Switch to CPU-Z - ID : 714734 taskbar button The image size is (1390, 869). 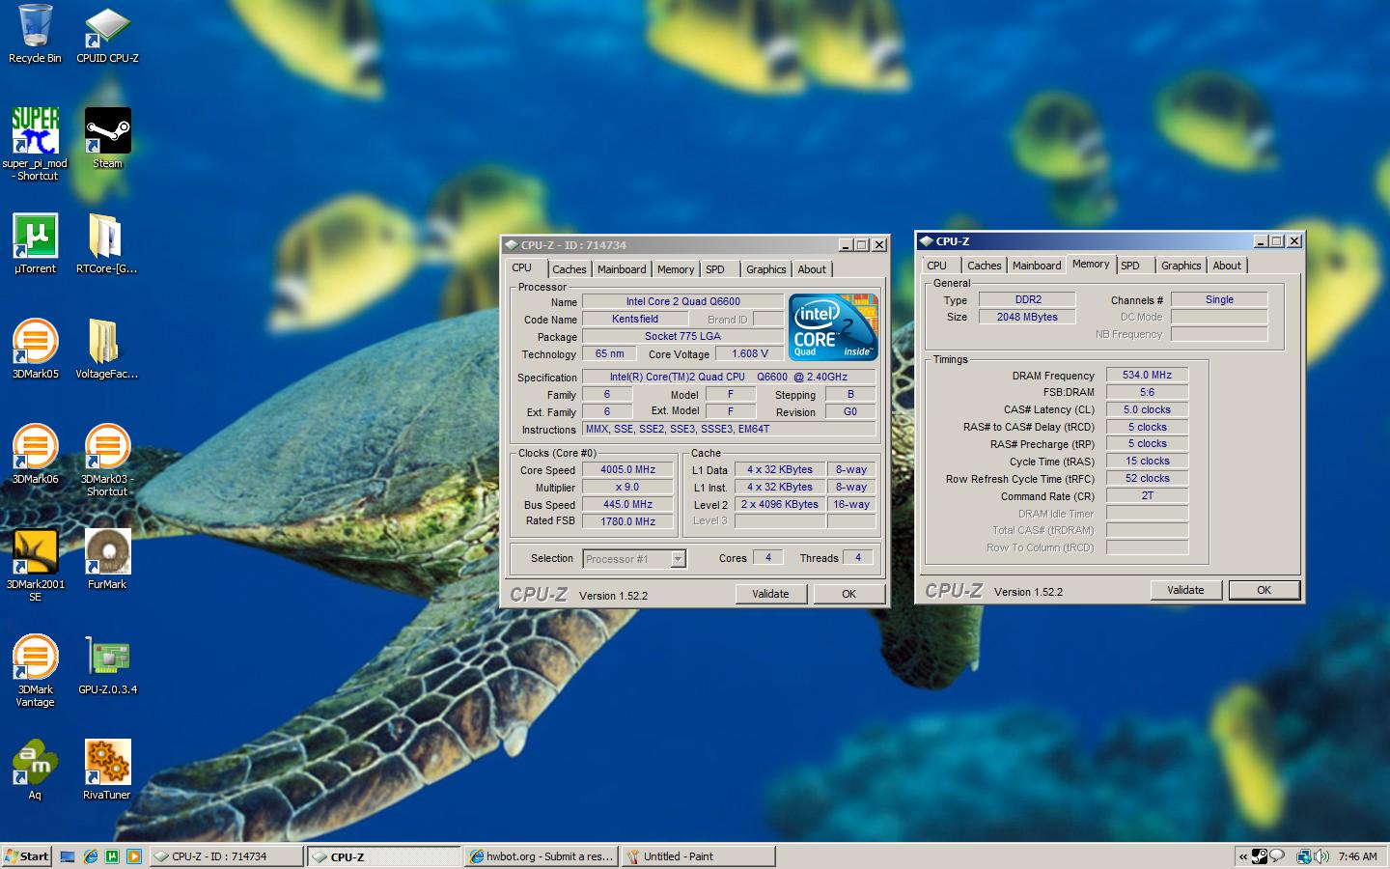coord(226,856)
